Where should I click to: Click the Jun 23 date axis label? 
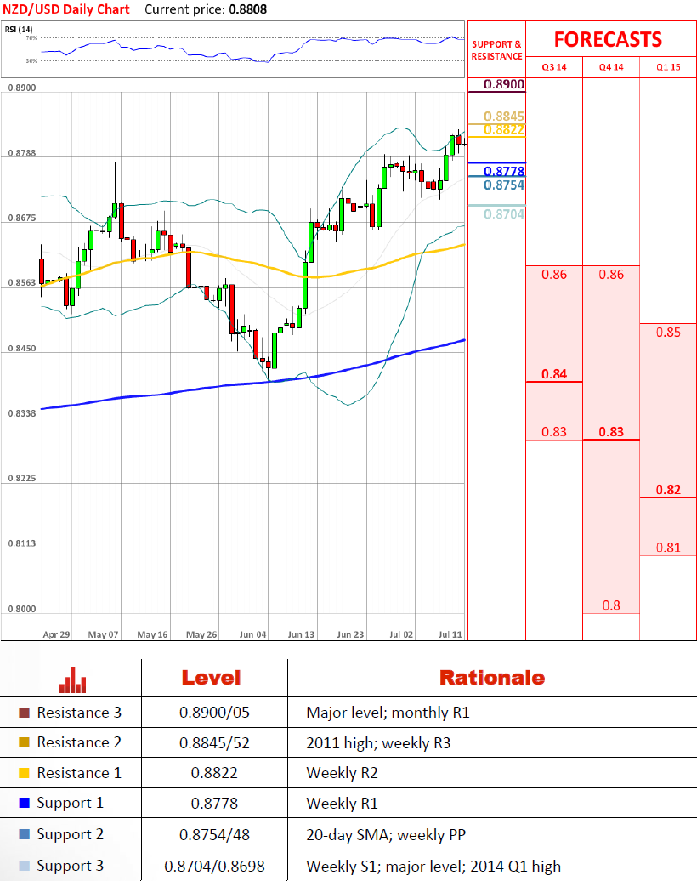click(350, 634)
